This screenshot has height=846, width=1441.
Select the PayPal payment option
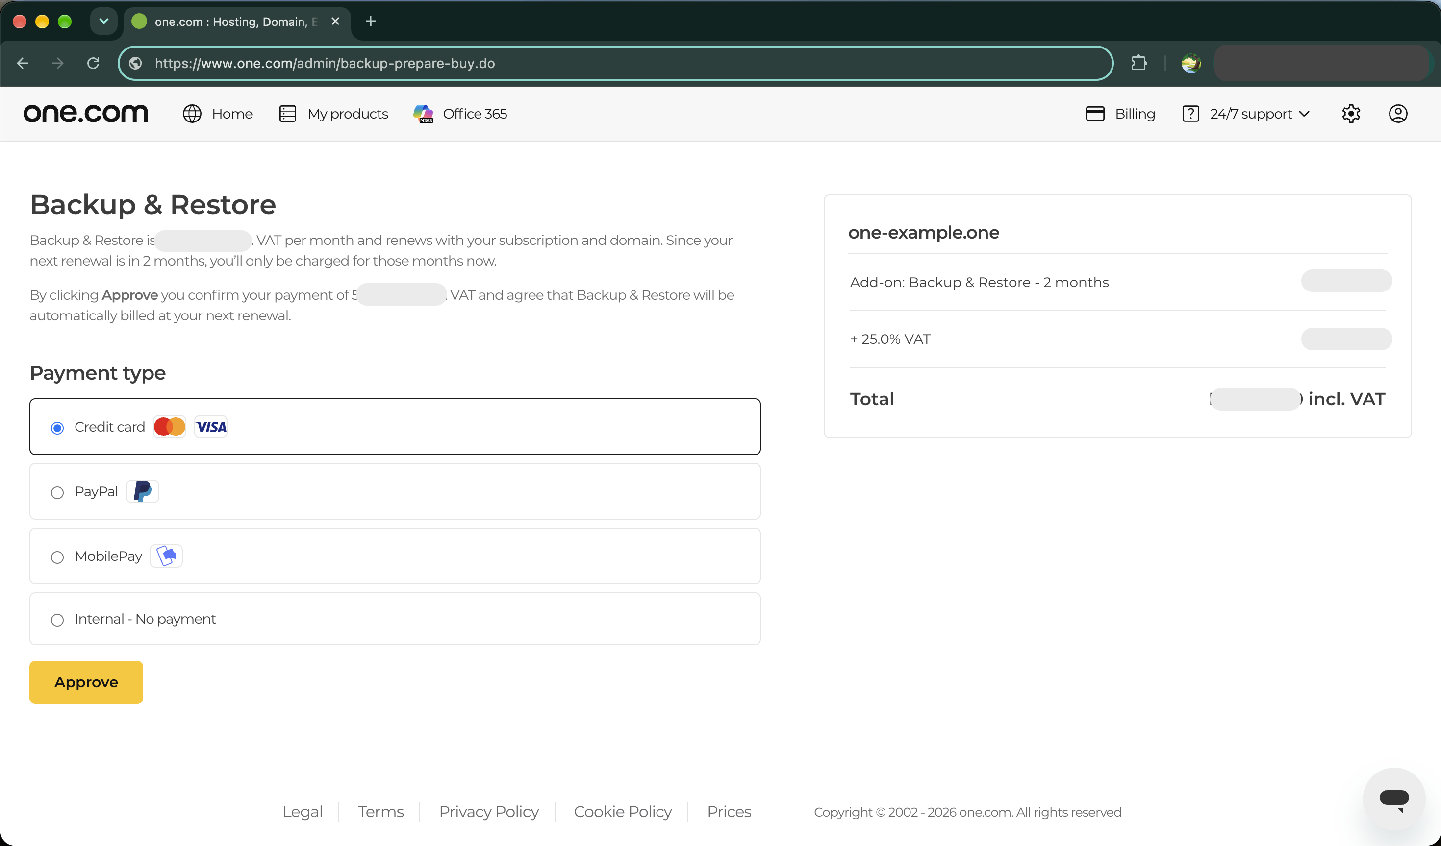(x=395, y=491)
